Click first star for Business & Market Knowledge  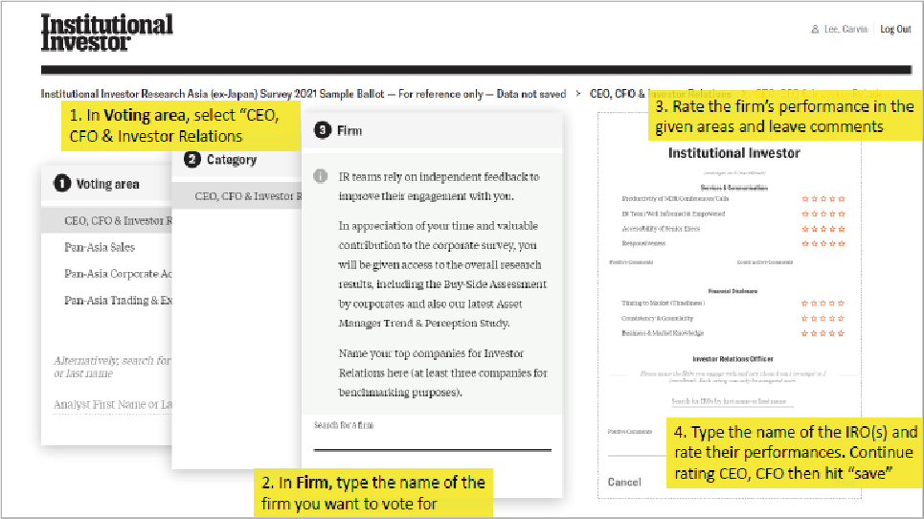[805, 333]
